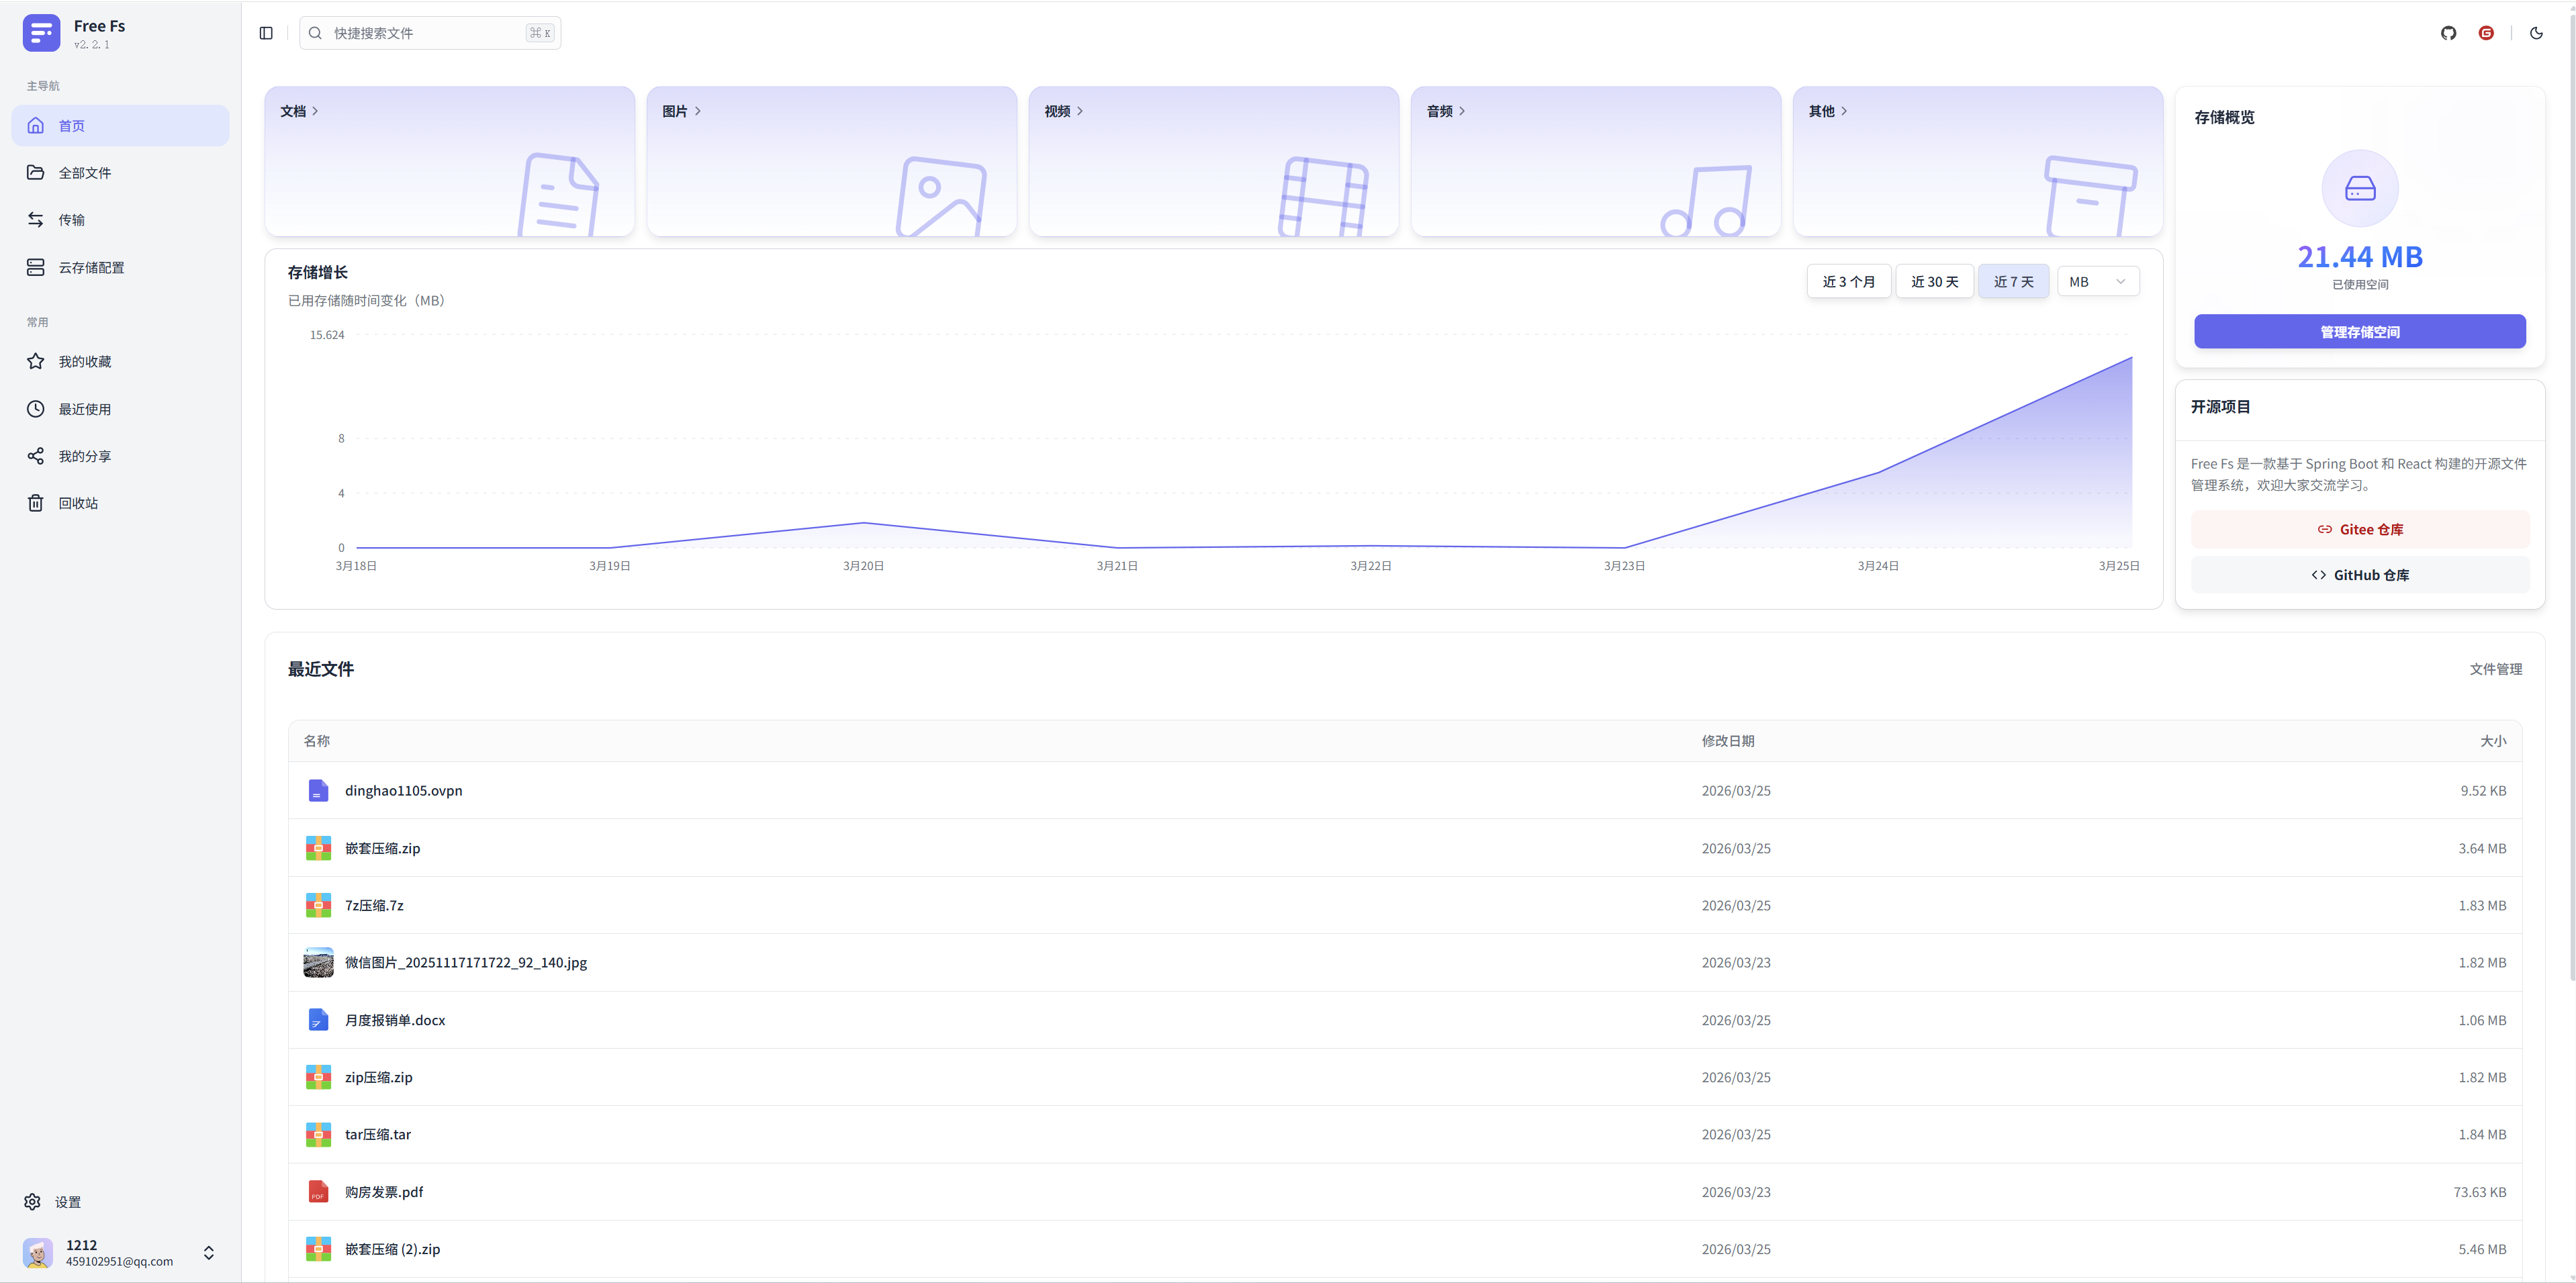
Task: Expand the 文档 documents category card
Action: [299, 111]
